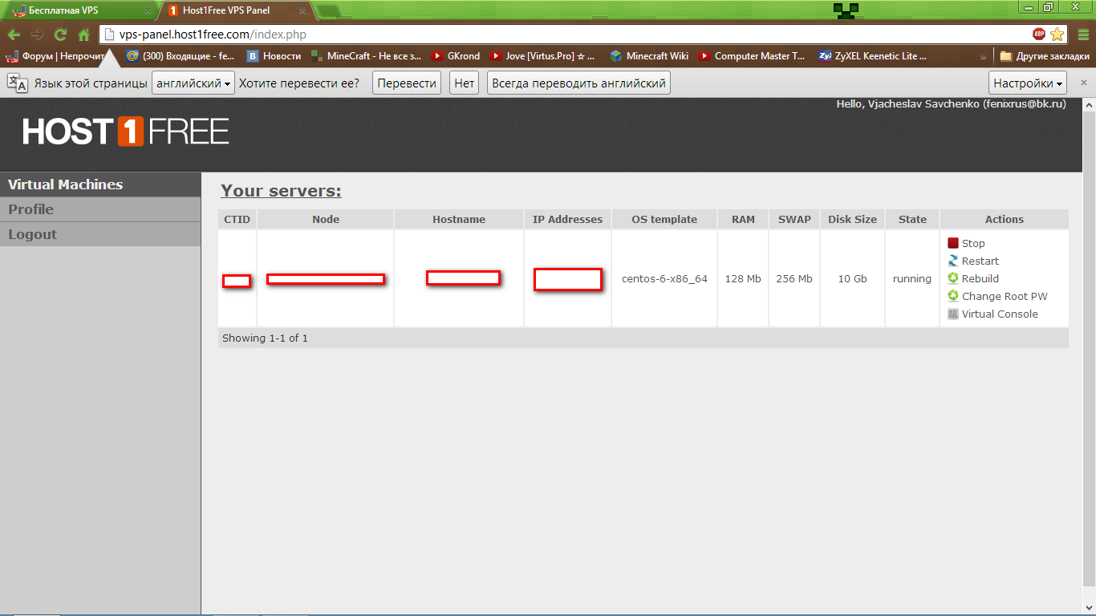
Task: Click the Your servers heading
Action: click(x=281, y=191)
